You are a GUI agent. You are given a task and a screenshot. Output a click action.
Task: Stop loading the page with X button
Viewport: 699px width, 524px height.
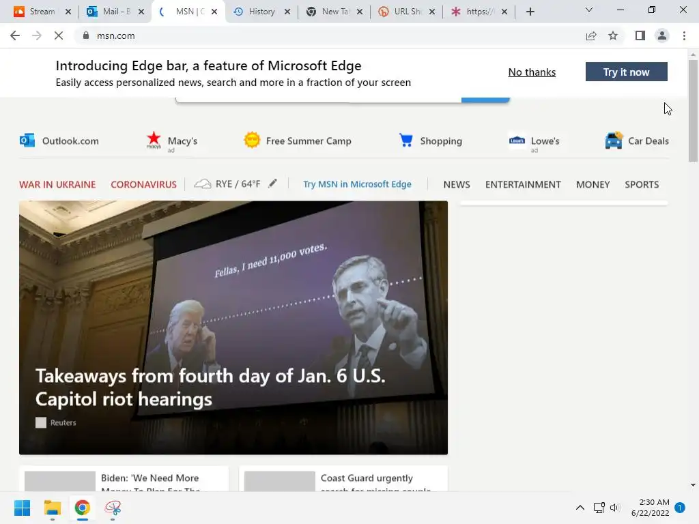pos(59,35)
